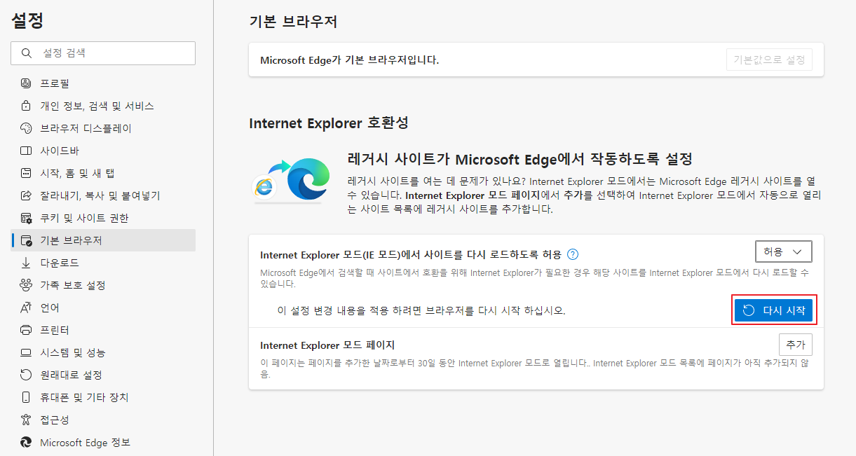Click the 시스템 및 성능 laptop icon
This screenshot has height=456, width=856.
[27, 352]
